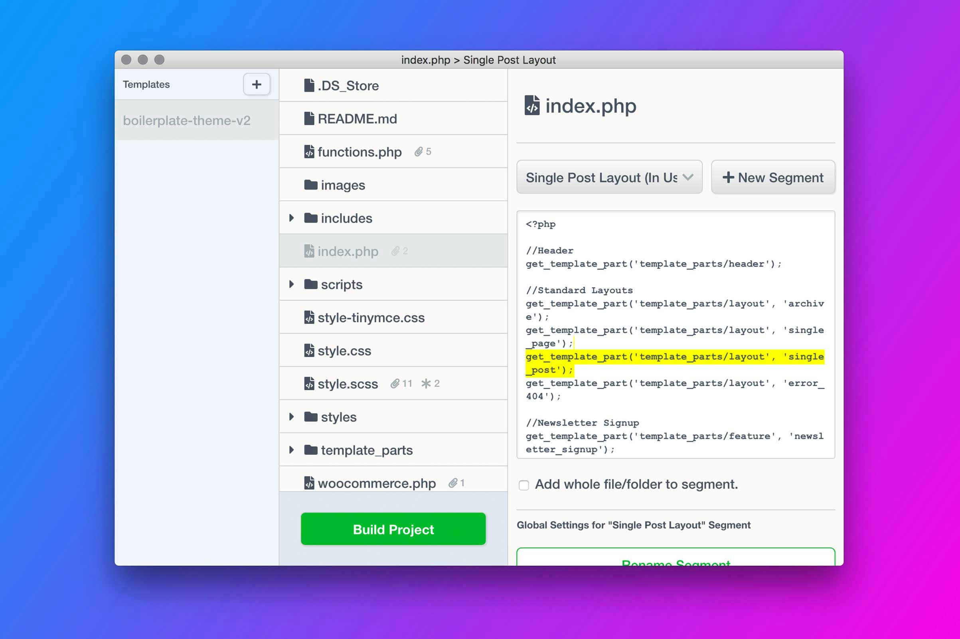Screen dimensions: 960x639
Task: Click the Build Project button
Action: [x=393, y=529]
